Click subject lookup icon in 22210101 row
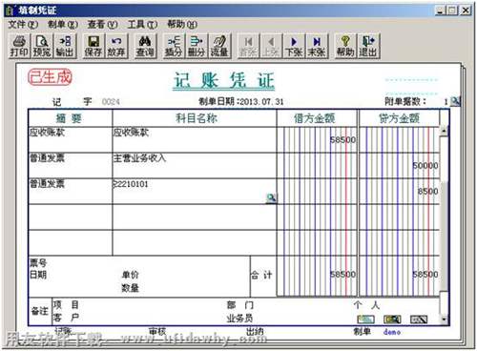 pos(271,198)
